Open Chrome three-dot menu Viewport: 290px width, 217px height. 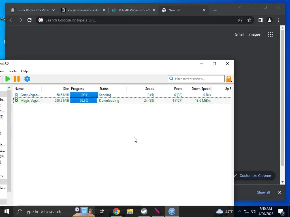279,20
